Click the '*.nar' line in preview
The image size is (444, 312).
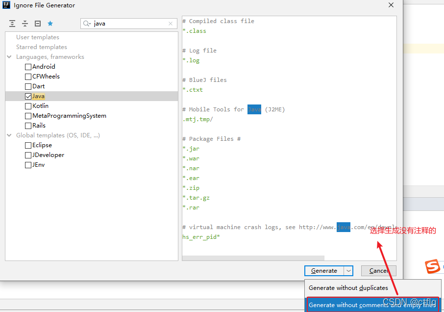point(191,168)
